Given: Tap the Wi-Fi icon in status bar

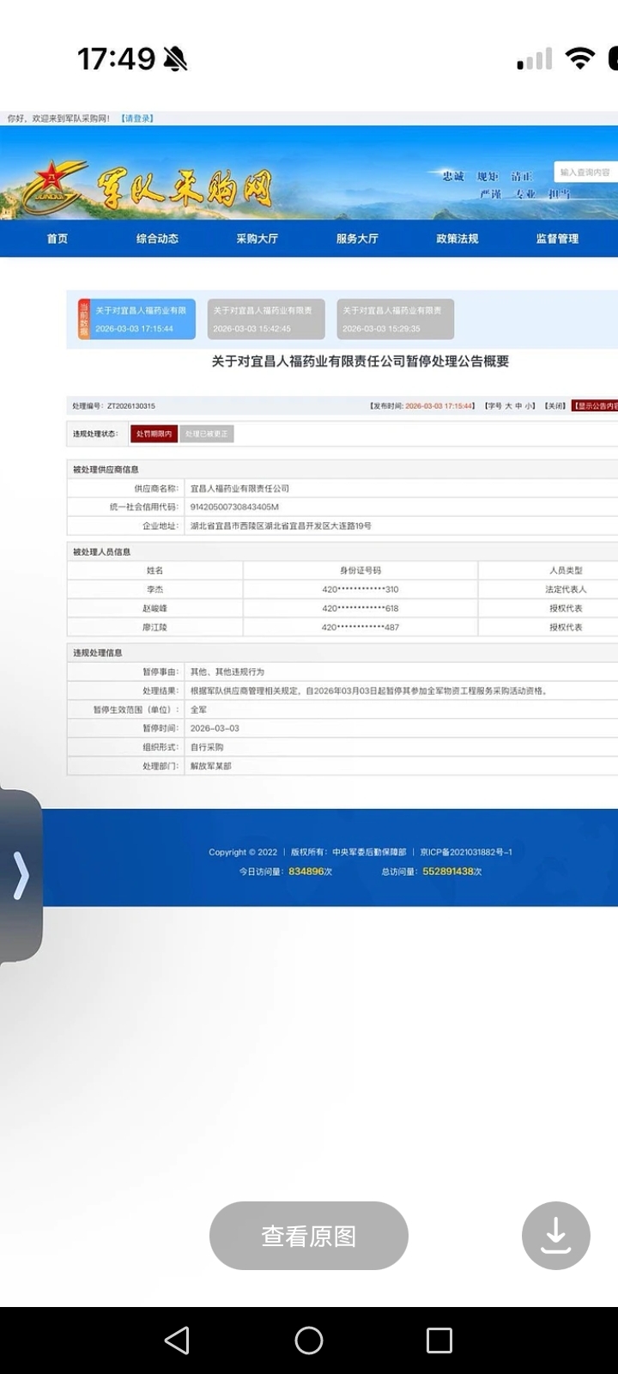Looking at the screenshot, I should [x=580, y=58].
